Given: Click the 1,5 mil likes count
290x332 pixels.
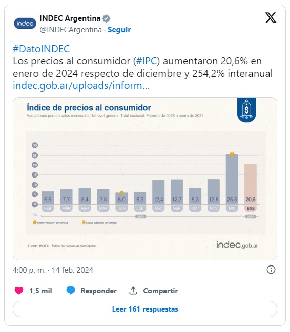Looking at the screenshot, I should (40, 291).
